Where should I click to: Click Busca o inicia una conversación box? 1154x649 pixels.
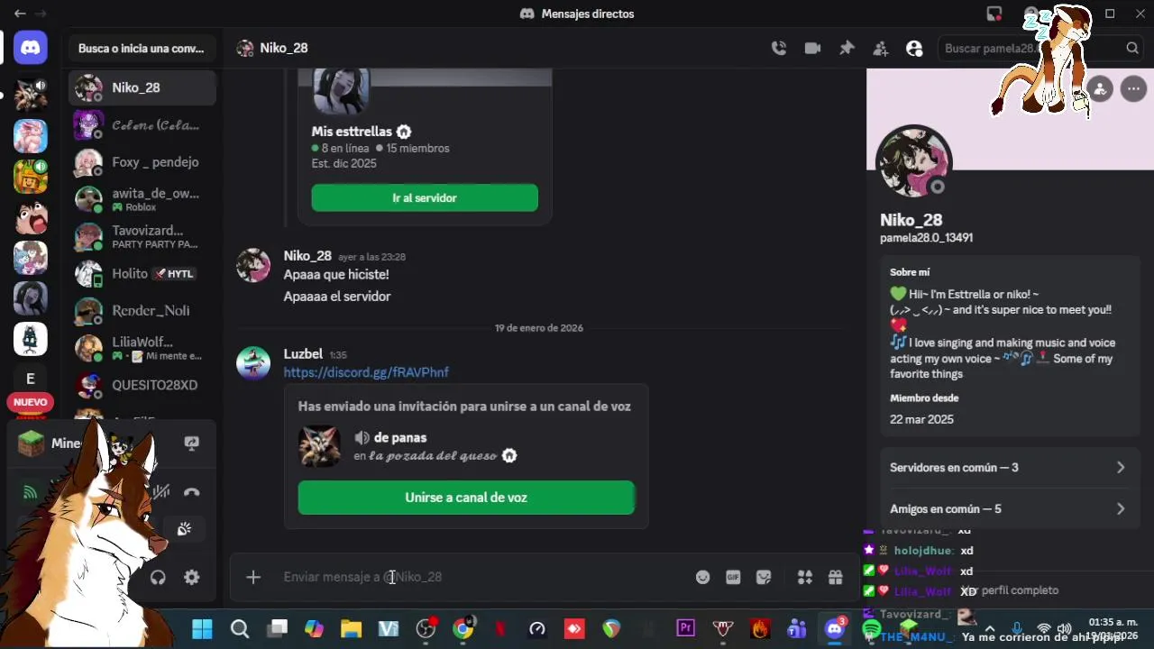coord(142,49)
